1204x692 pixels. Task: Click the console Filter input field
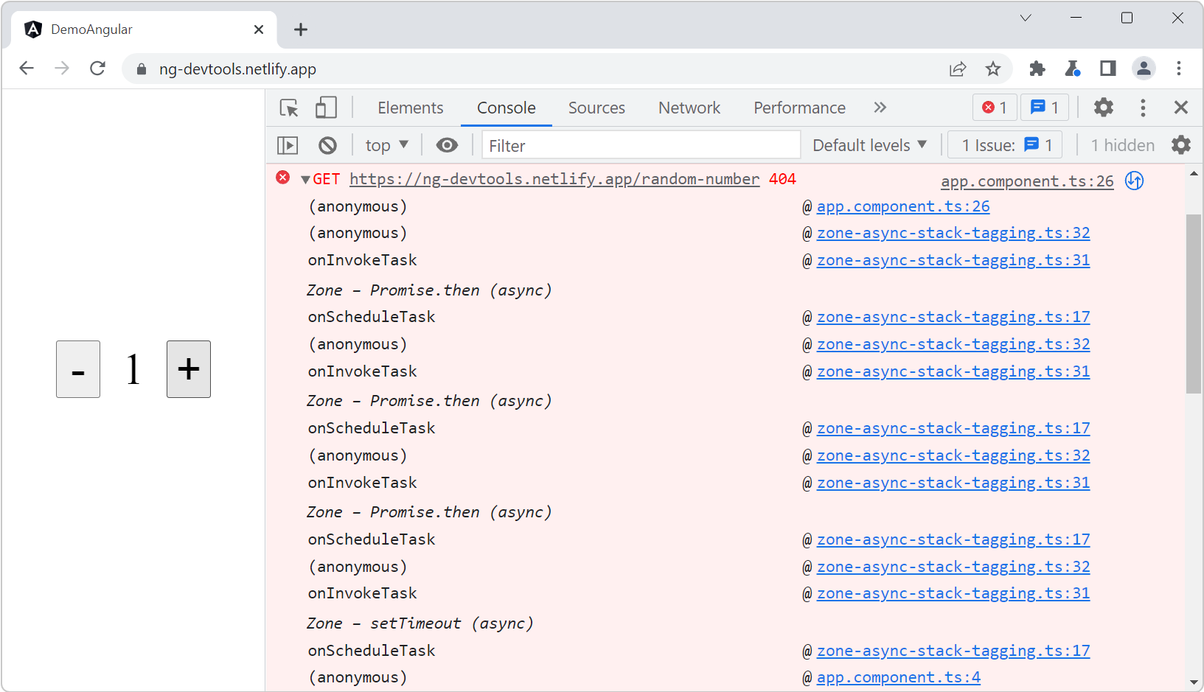pos(640,144)
